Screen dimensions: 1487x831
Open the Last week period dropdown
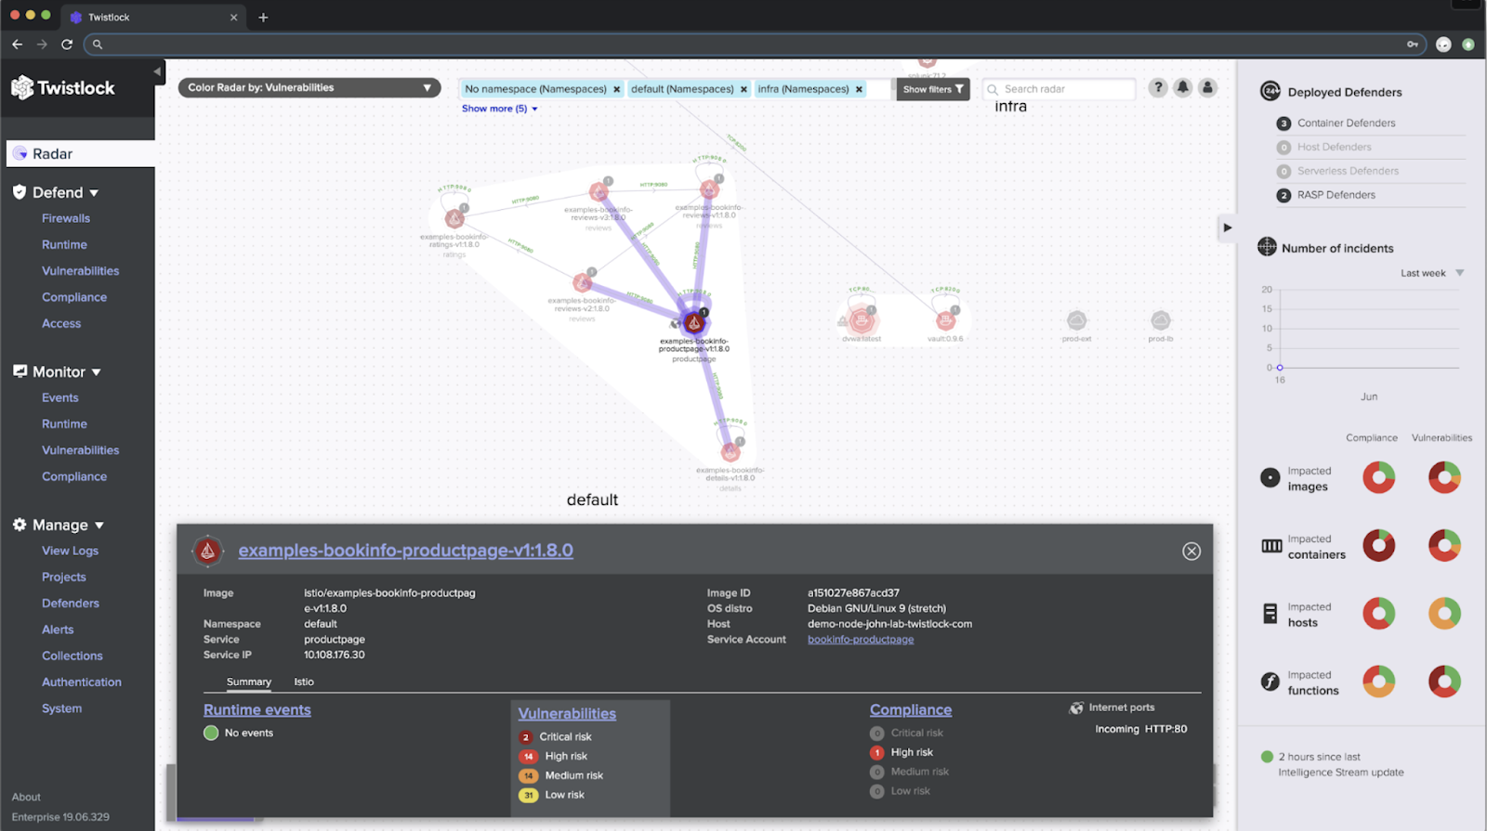click(x=1431, y=273)
